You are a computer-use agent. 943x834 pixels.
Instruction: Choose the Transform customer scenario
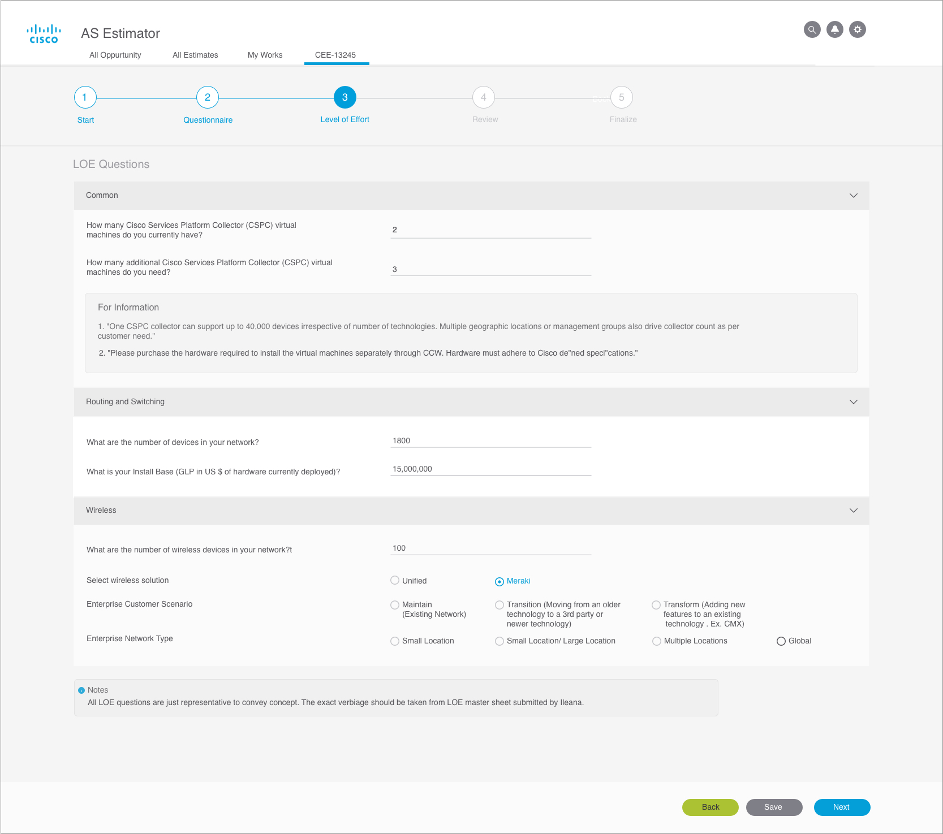656,605
